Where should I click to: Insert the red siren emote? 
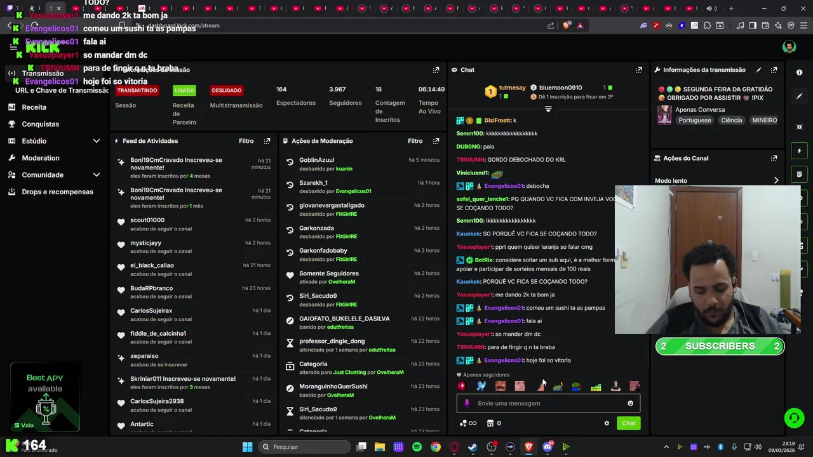[462, 386]
